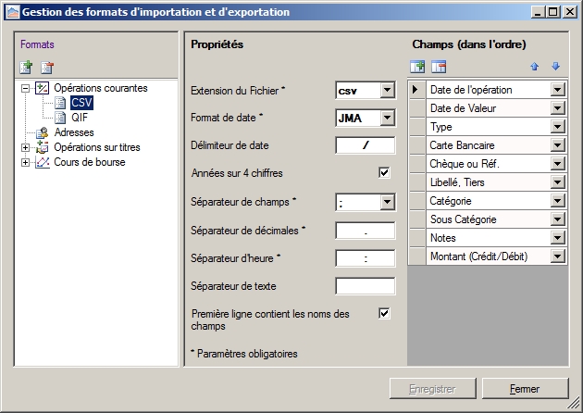Click the add format icon
The height and width of the screenshot is (413, 583).
tap(26, 67)
